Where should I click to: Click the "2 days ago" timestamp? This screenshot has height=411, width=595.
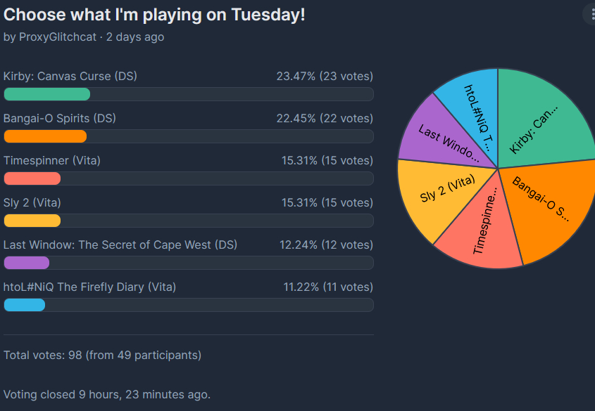[135, 37]
